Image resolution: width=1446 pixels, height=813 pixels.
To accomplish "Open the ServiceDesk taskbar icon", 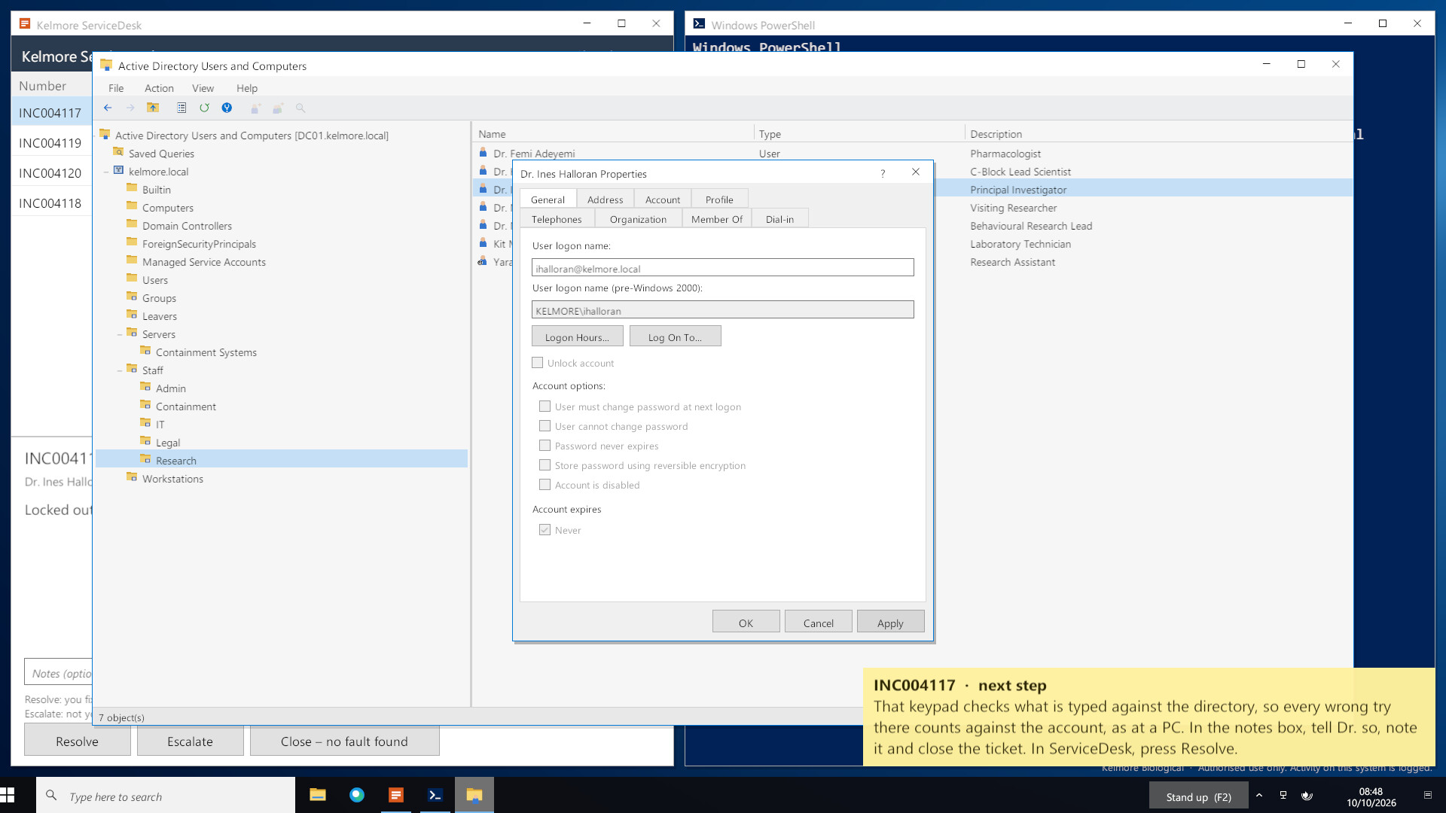I will click(x=396, y=795).
